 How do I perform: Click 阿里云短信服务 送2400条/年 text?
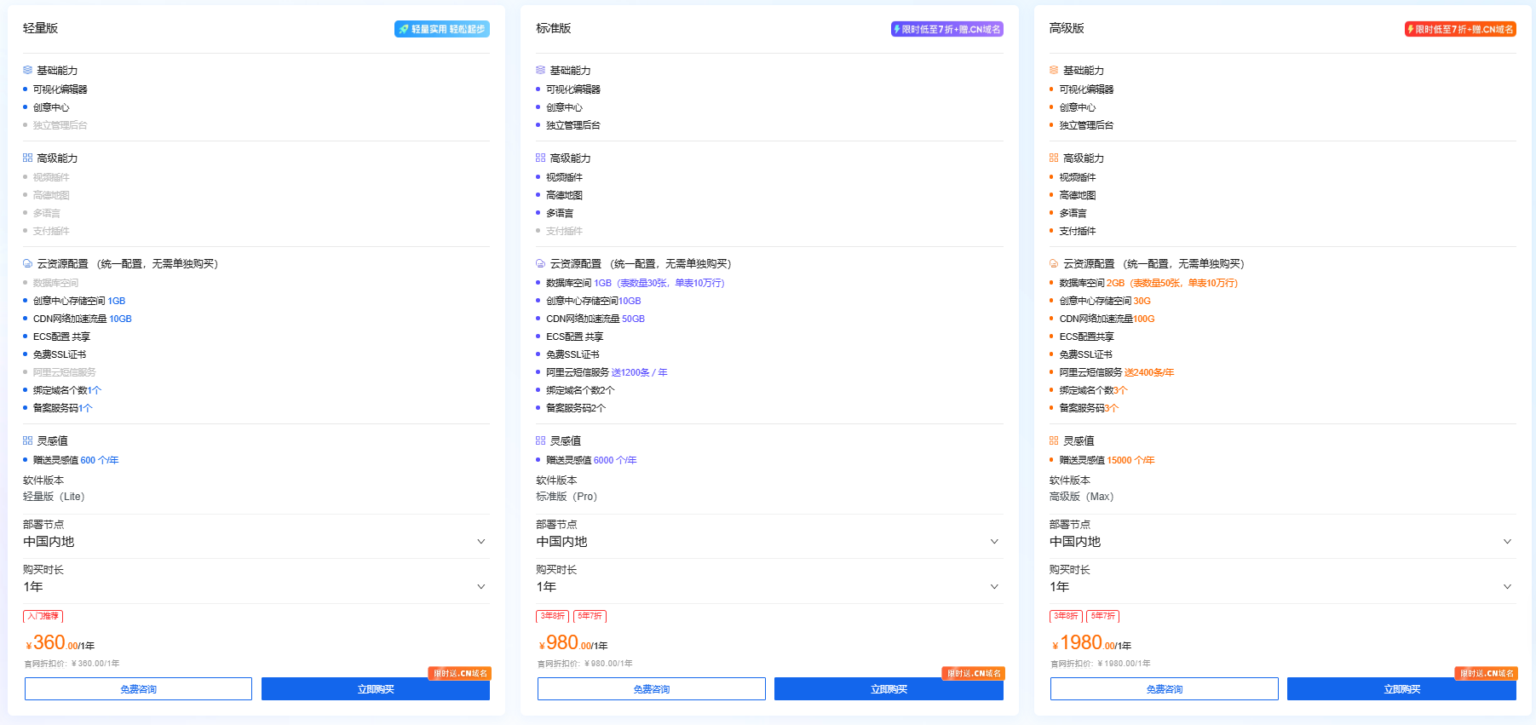click(1116, 372)
